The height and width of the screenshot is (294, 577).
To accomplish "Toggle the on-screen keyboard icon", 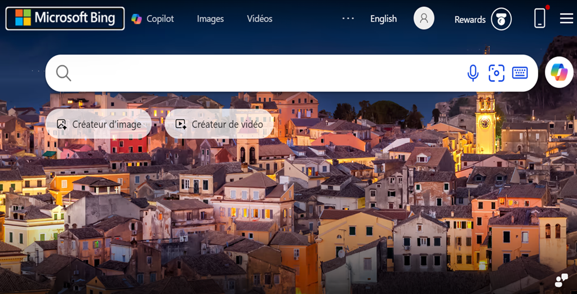I will 520,73.
